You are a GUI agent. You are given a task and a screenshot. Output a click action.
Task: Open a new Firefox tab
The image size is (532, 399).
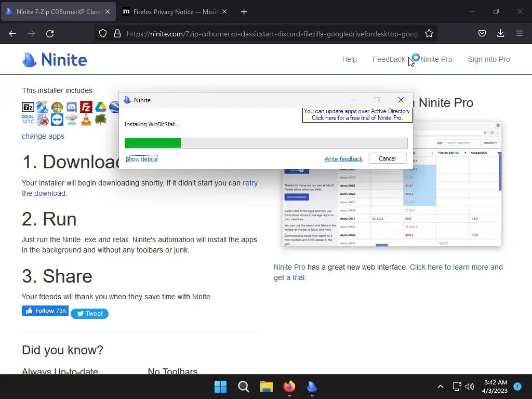point(244,12)
